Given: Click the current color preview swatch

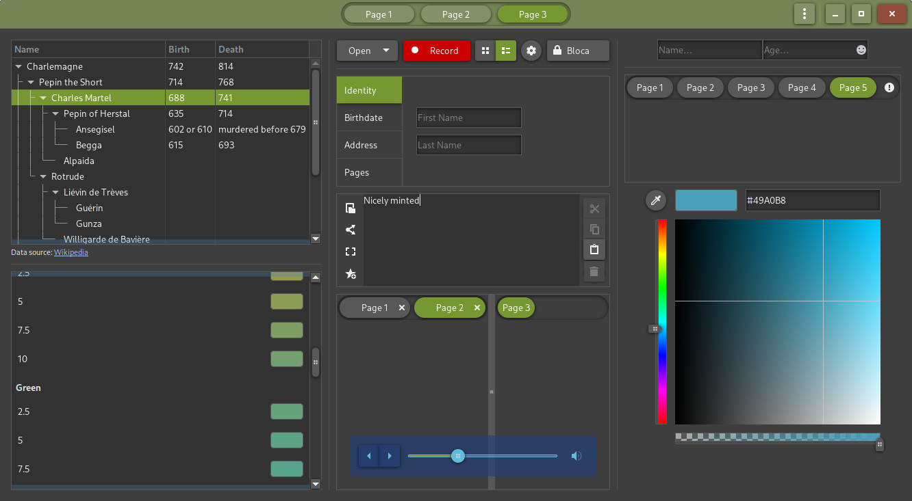Looking at the screenshot, I should tap(706, 200).
